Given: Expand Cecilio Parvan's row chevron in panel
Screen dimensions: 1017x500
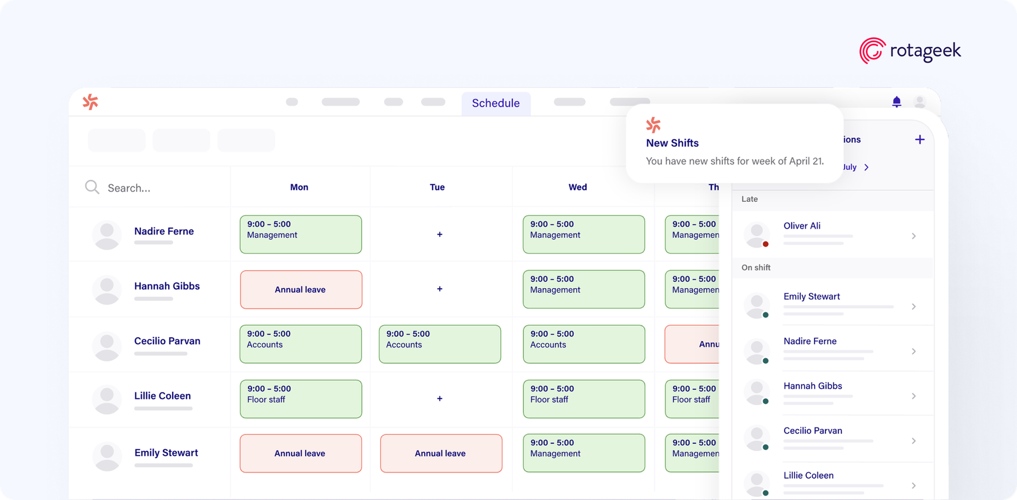Looking at the screenshot, I should point(914,441).
